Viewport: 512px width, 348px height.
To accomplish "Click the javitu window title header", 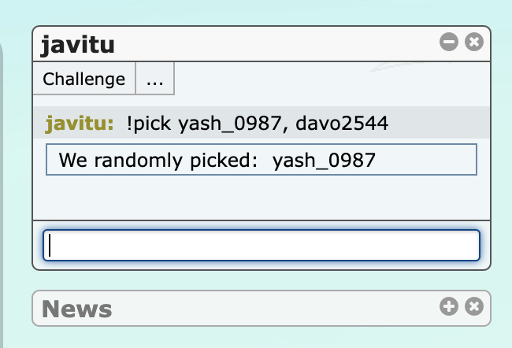I will [77, 45].
